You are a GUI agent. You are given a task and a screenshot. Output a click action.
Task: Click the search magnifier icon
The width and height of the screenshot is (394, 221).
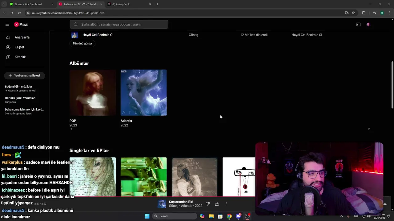click(x=75, y=24)
